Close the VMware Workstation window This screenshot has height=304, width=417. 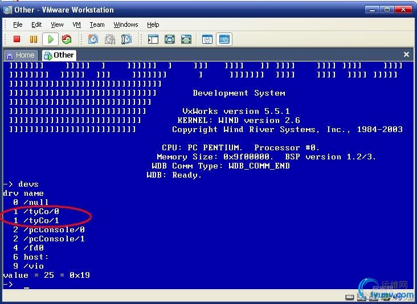coord(403,10)
